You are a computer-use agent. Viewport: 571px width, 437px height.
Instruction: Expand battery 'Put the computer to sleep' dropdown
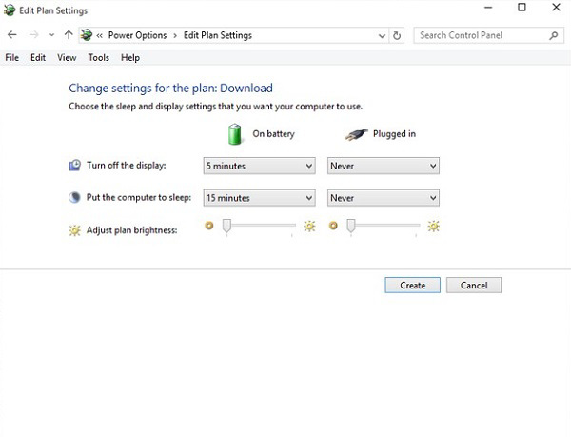[x=259, y=198]
